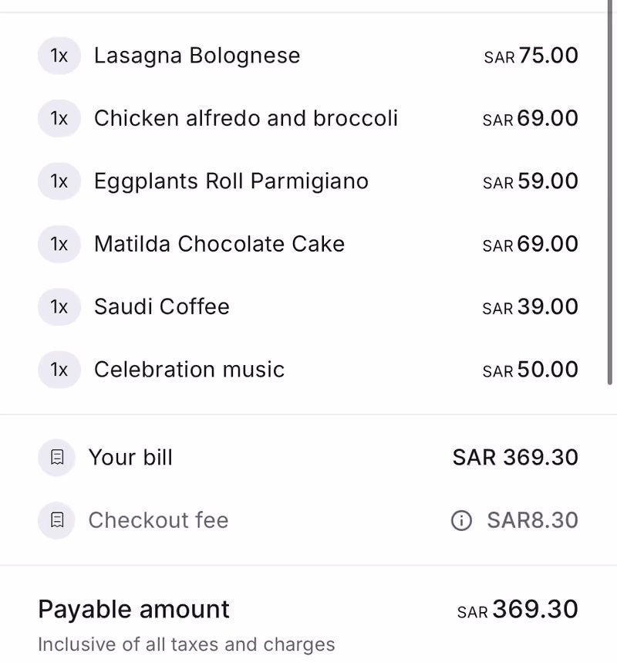Tap the 1x badge for Eggplants Roll Parmigiano

tap(59, 181)
